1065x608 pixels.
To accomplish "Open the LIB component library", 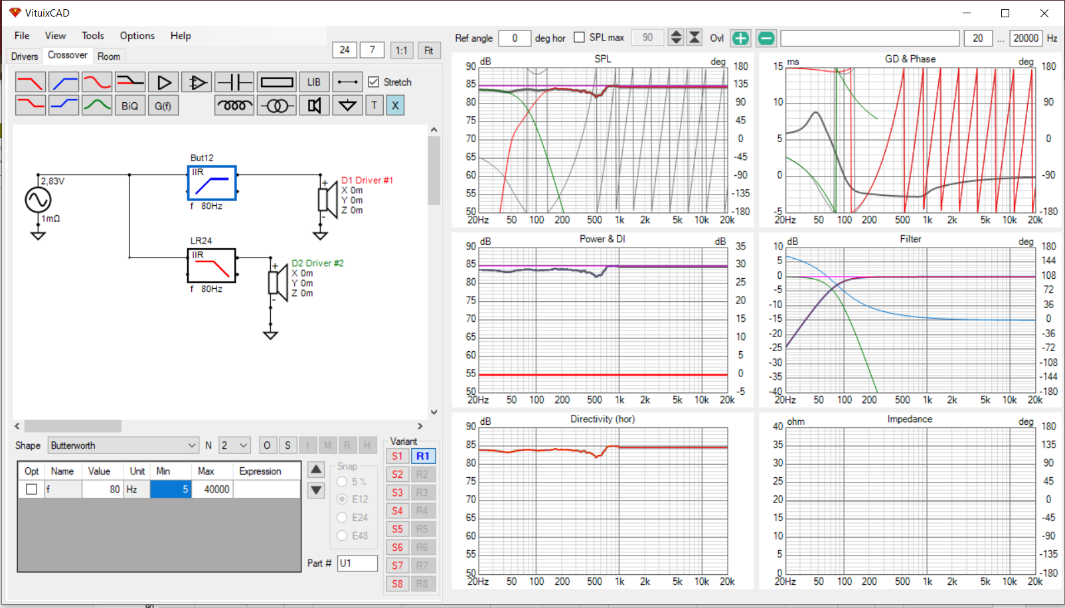I will tap(314, 82).
